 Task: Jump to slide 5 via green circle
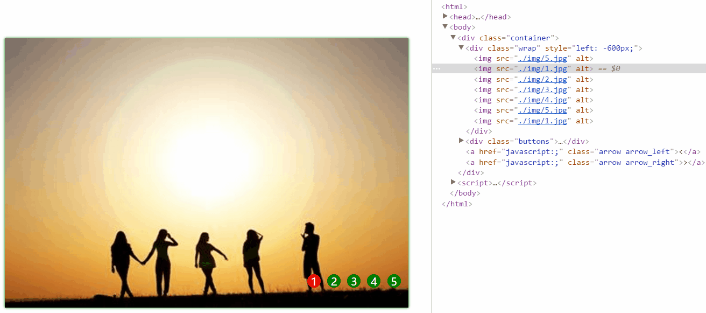pyautogui.click(x=394, y=281)
